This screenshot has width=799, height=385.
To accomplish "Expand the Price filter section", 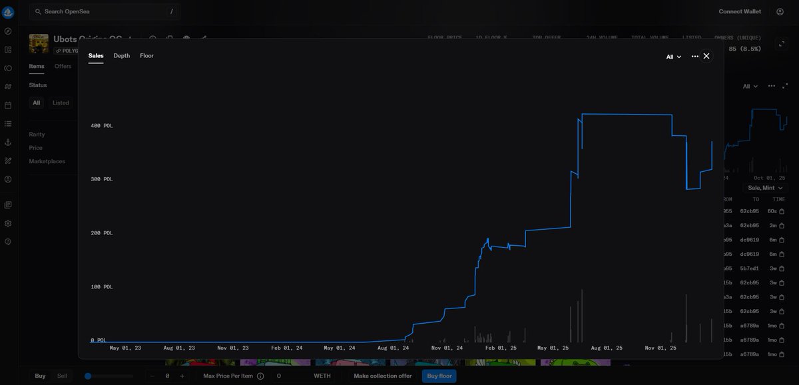I will [35, 148].
